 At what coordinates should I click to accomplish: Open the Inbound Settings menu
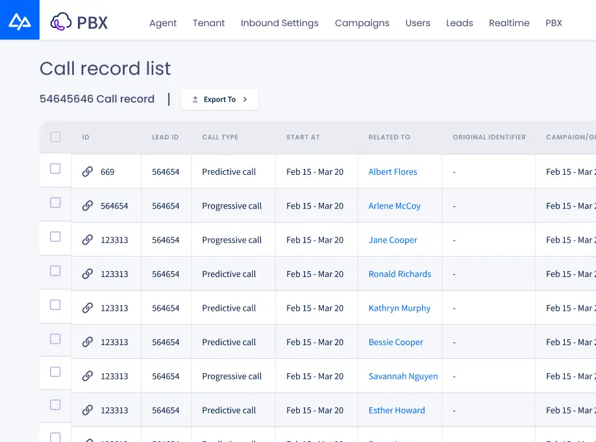[x=280, y=23]
